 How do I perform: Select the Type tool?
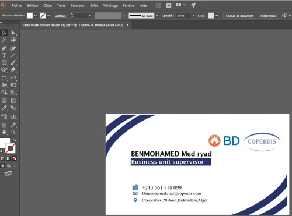(4, 55)
